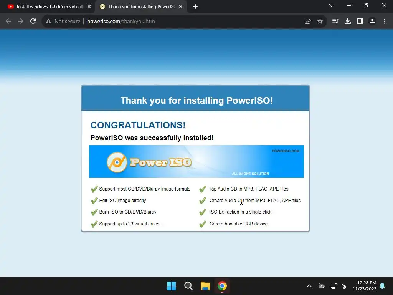393x295 pixels.
Task: Click ISO Extraction in a single click
Action: click(x=240, y=212)
